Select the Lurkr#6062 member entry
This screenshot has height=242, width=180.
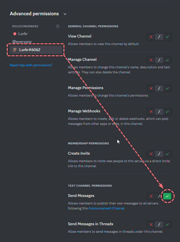(x=36, y=50)
